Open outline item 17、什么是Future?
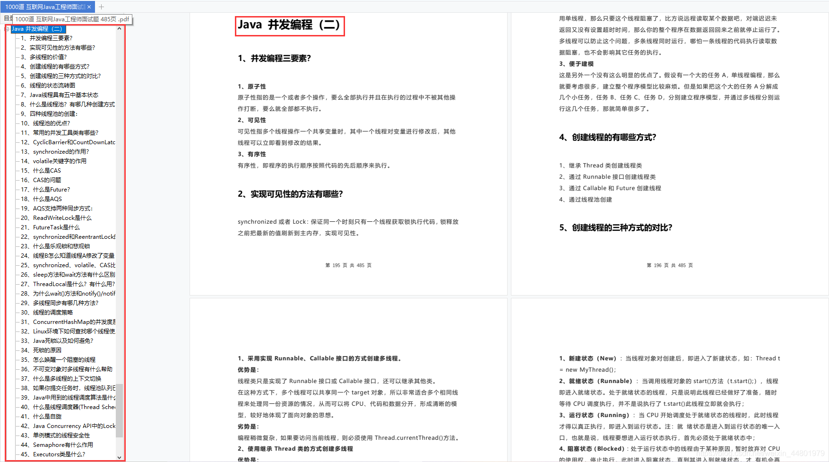Image resolution: width=829 pixels, height=462 pixels. pyautogui.click(x=45, y=190)
